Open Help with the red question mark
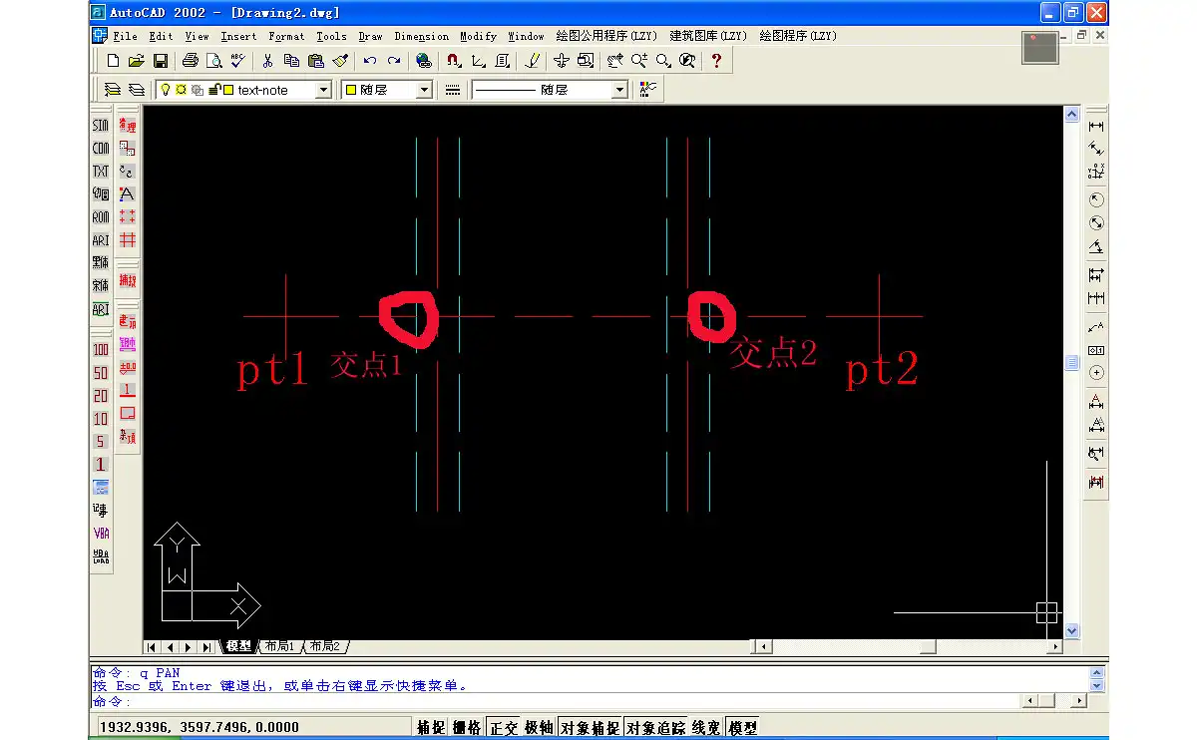Viewport: 1197px width, 740px height. click(717, 61)
